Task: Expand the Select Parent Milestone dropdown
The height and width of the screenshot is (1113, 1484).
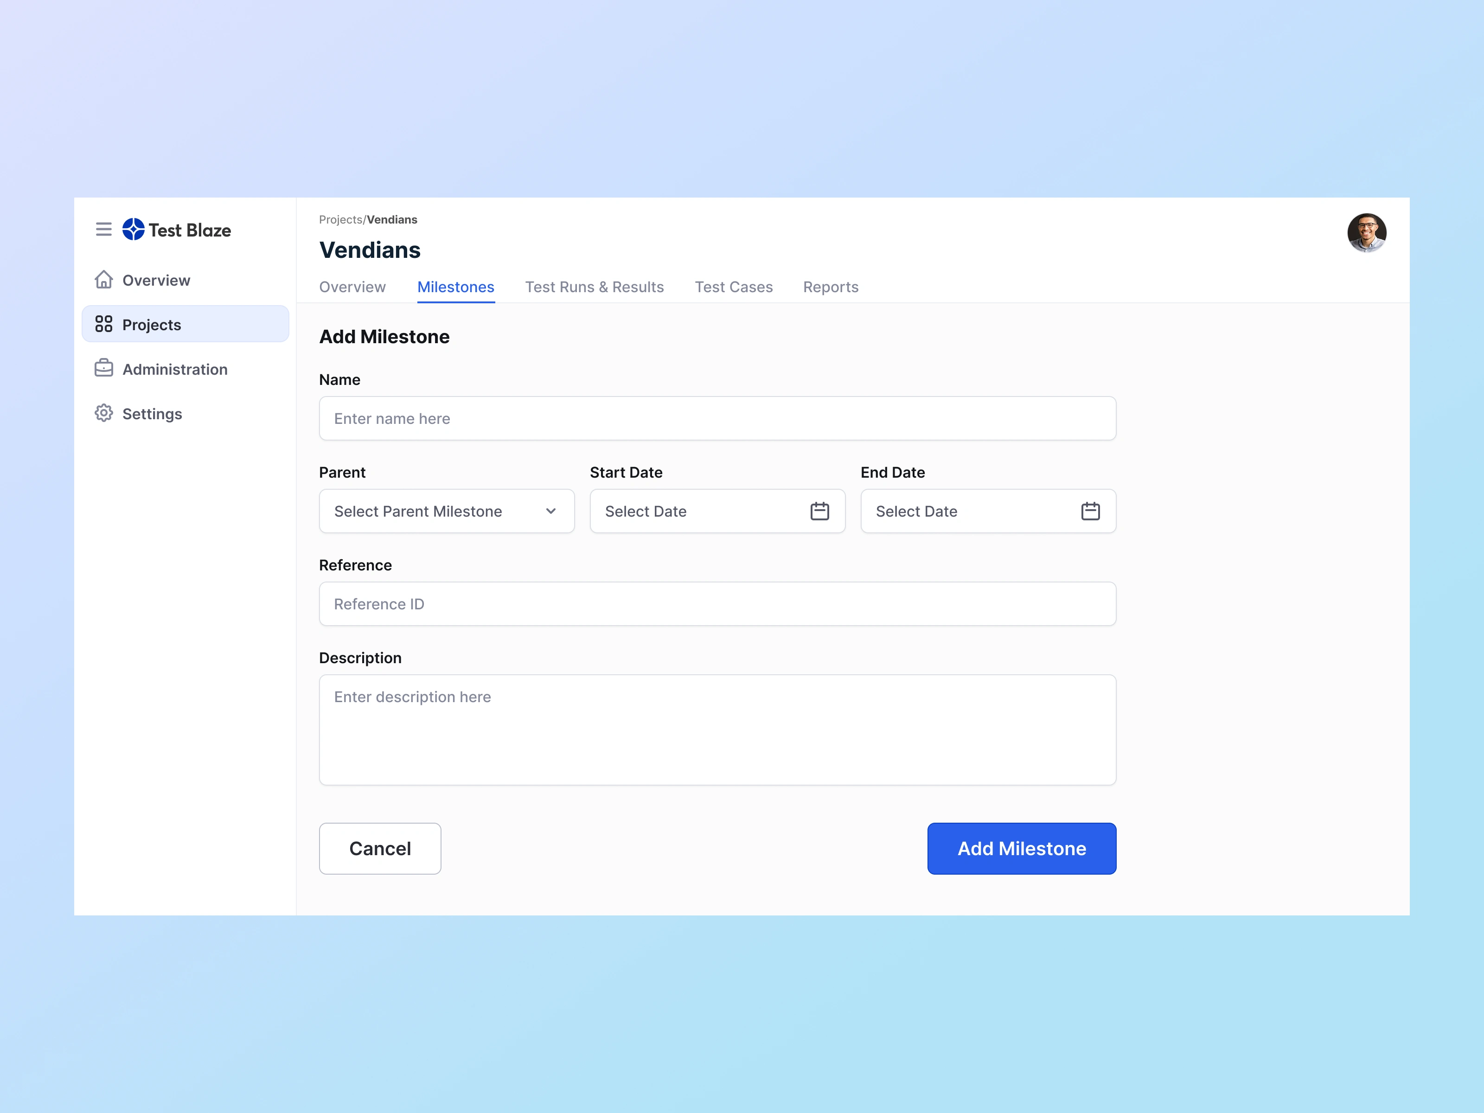Action: [x=447, y=511]
